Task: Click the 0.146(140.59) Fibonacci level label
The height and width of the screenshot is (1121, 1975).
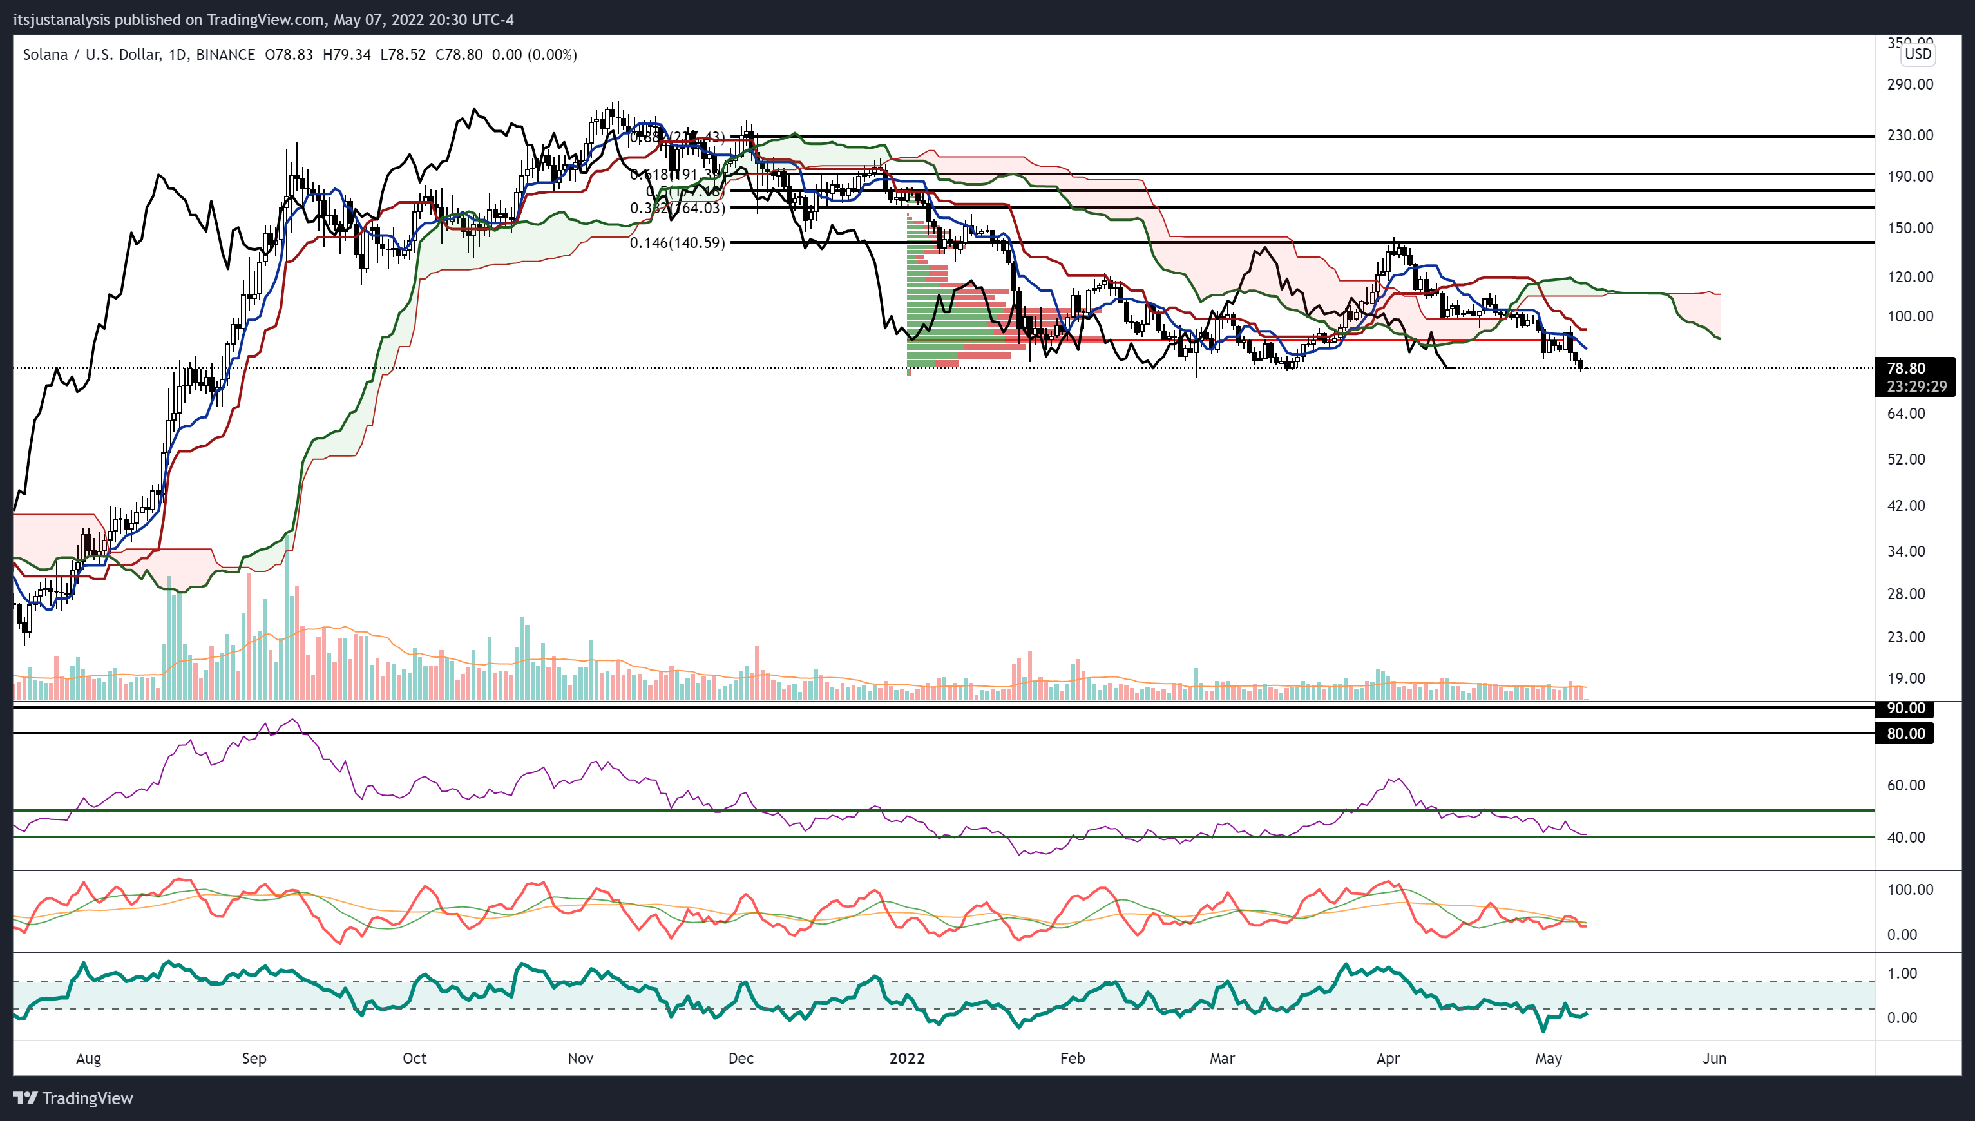Action: click(x=677, y=242)
